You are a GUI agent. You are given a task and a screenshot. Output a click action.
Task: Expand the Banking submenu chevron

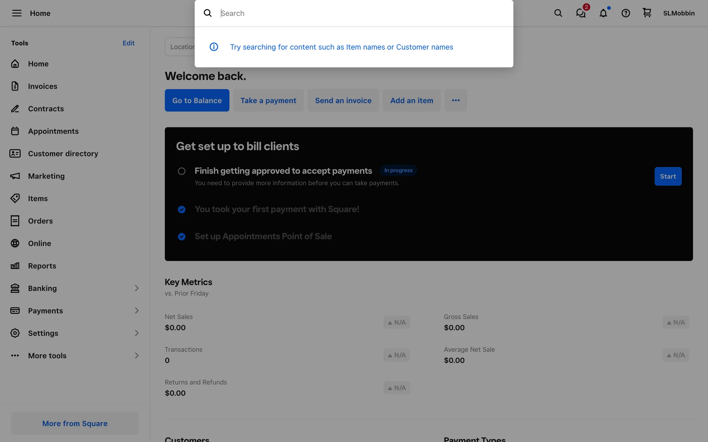click(x=136, y=288)
